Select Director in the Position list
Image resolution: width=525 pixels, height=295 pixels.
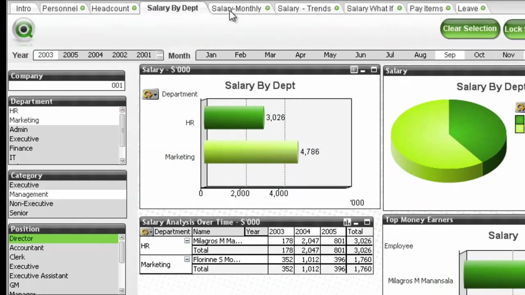[x=21, y=238]
